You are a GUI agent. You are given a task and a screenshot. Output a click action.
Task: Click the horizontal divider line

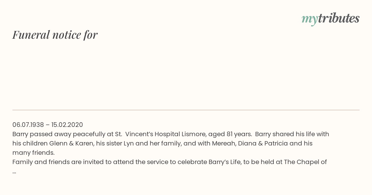(186, 110)
